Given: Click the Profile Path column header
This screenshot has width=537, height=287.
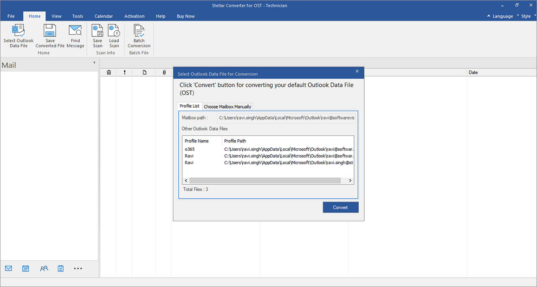Looking at the screenshot, I should tap(288, 141).
